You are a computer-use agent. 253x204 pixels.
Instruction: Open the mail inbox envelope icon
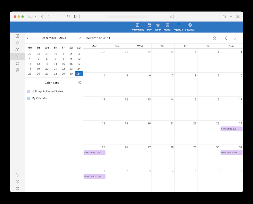(x=18, y=43)
